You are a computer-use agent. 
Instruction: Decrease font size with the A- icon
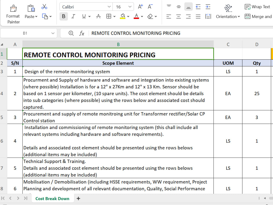[x=150, y=7]
